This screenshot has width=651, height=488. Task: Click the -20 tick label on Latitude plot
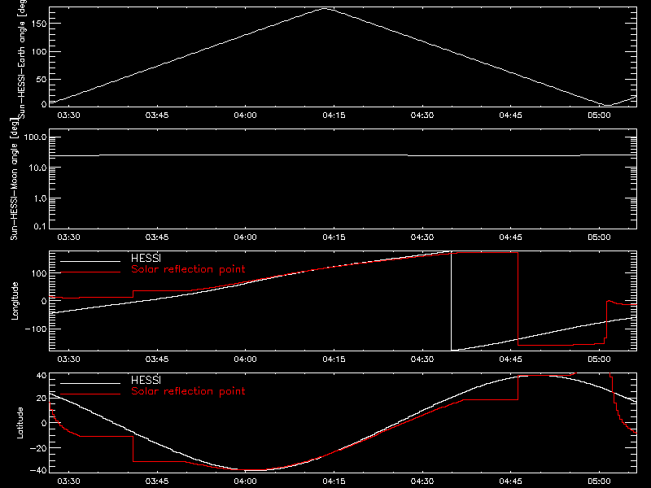coord(38,448)
